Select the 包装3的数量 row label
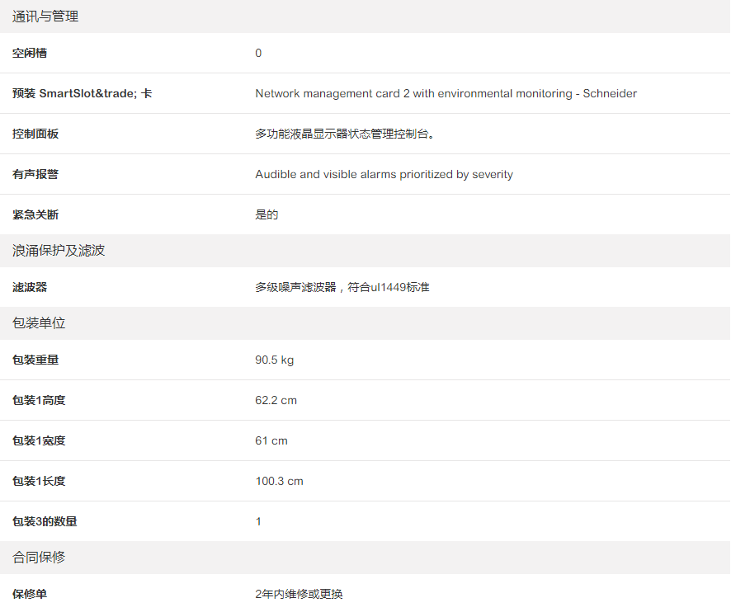The image size is (731, 612). point(45,522)
